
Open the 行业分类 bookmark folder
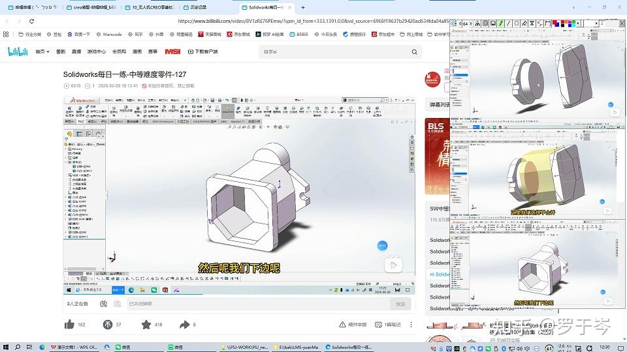point(29,35)
